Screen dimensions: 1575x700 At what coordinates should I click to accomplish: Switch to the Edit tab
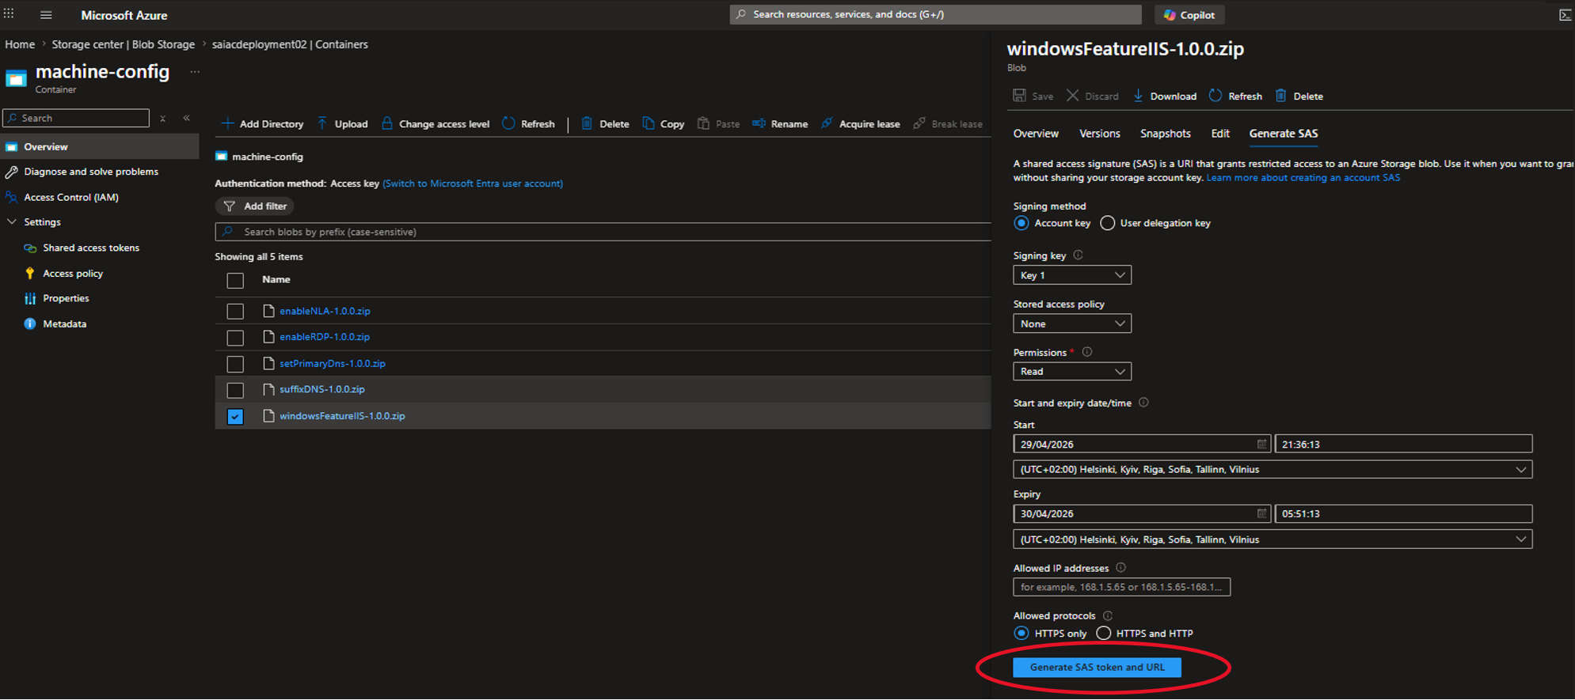(1220, 134)
